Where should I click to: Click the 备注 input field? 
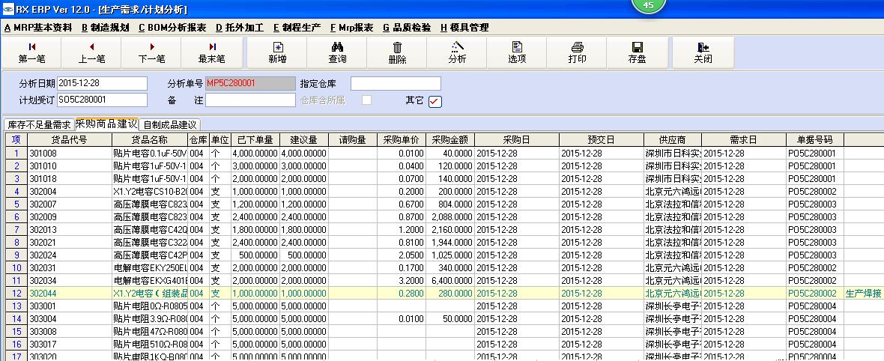pyautogui.click(x=249, y=100)
